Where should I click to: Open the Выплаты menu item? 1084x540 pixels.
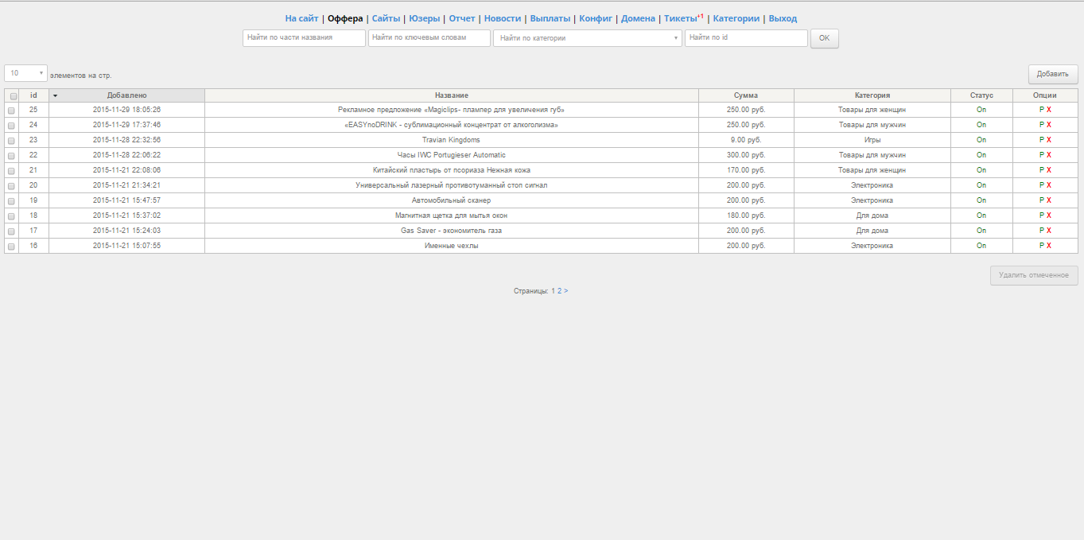(x=550, y=18)
